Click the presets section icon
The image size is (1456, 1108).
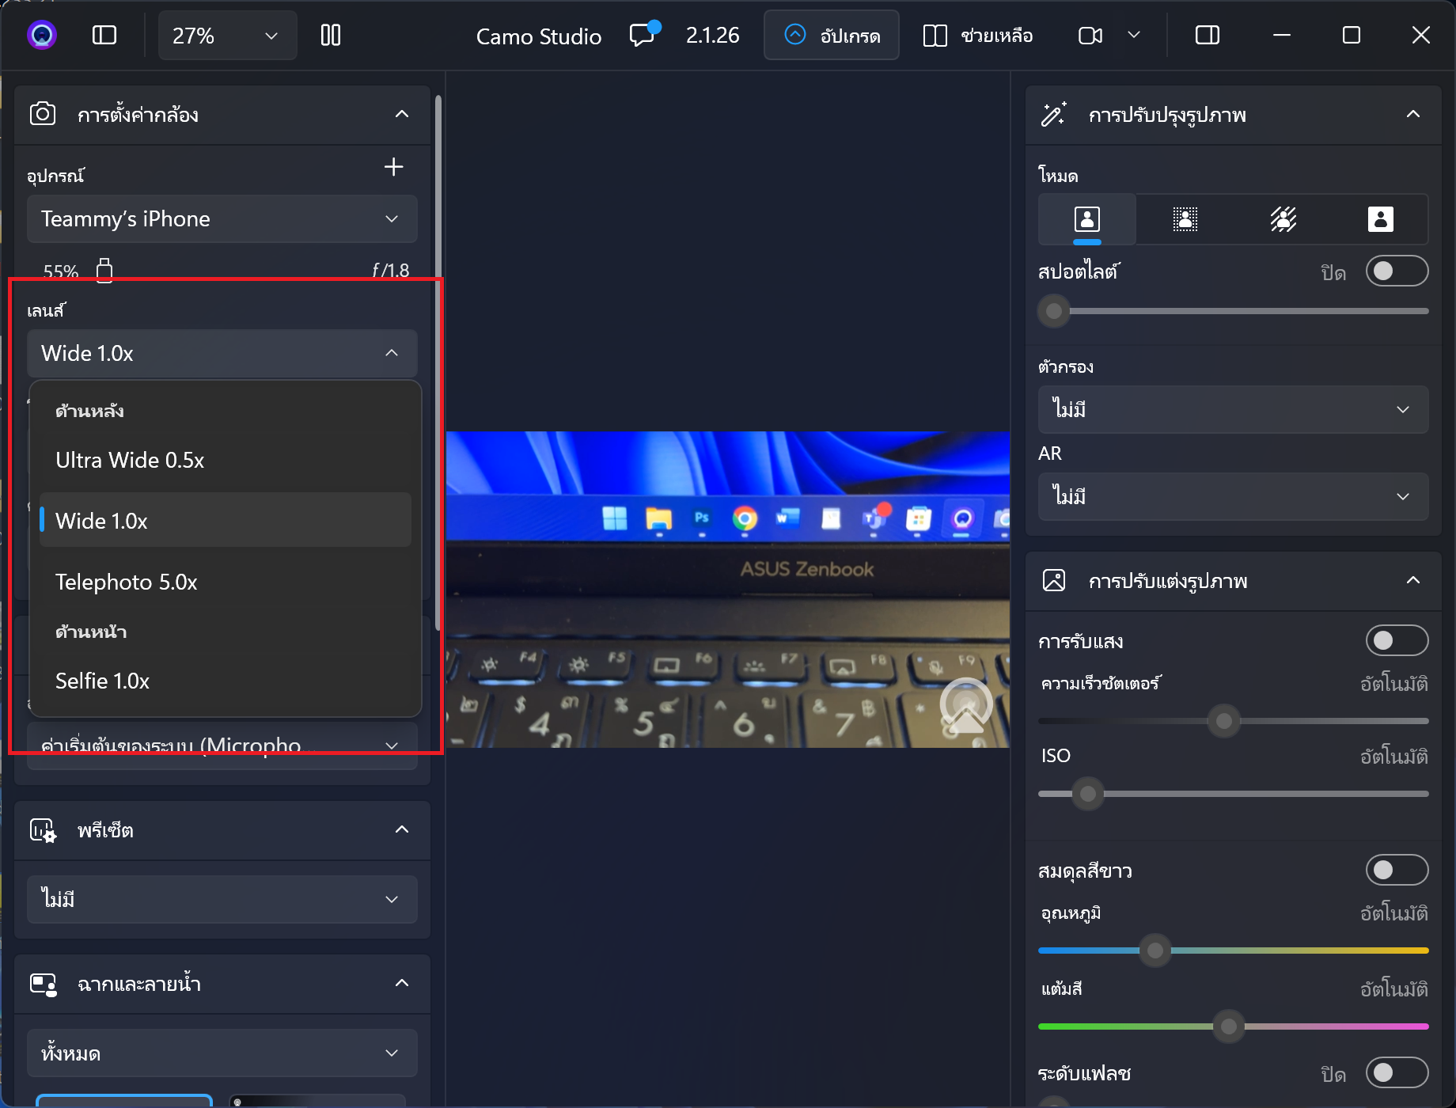(43, 830)
